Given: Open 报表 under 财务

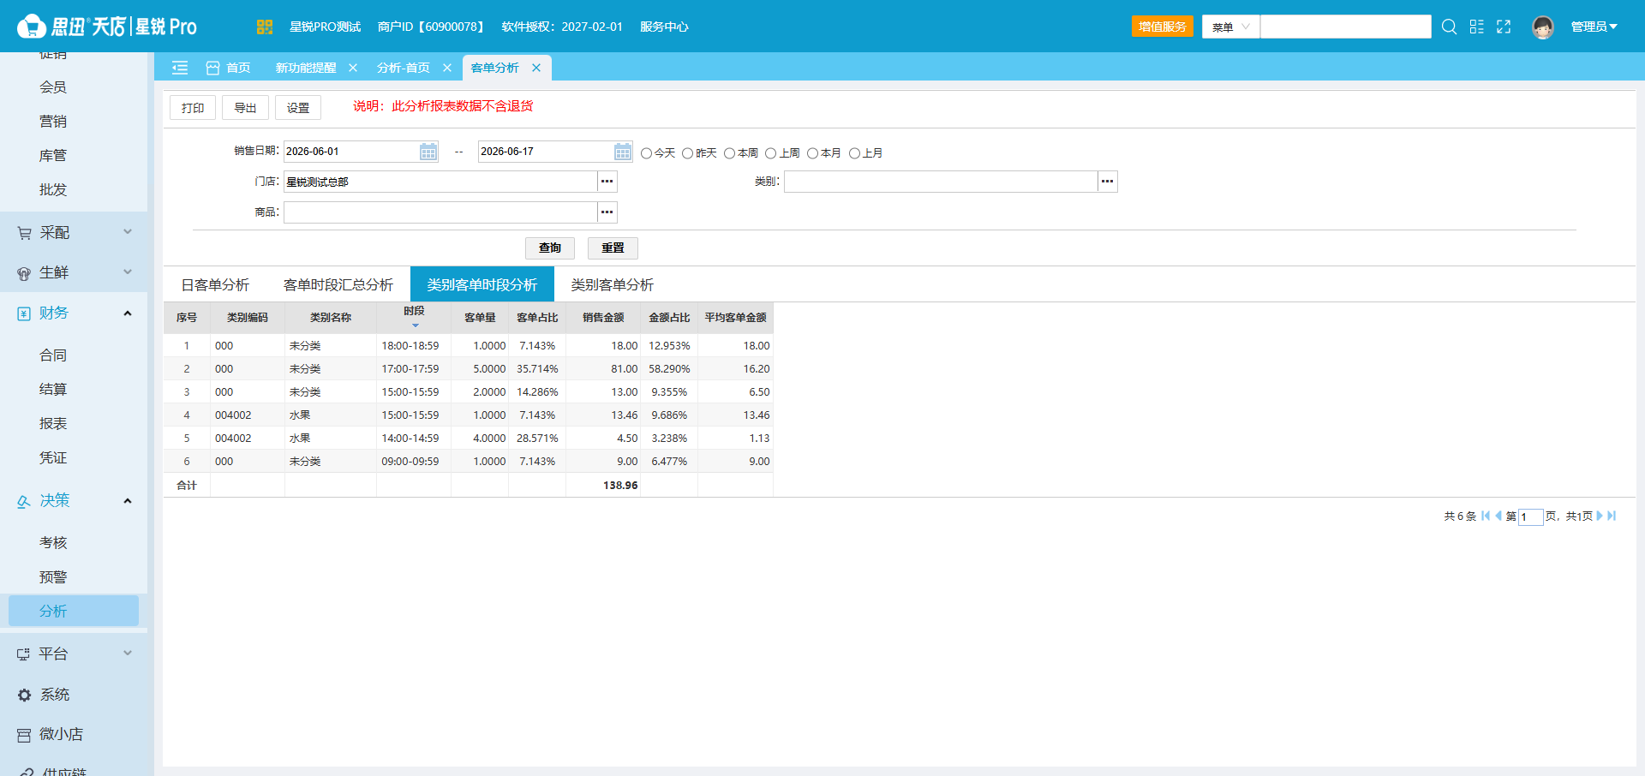Looking at the screenshot, I should (53, 424).
